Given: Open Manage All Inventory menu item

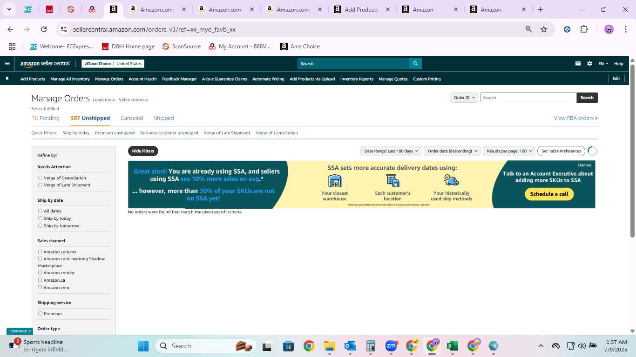Looking at the screenshot, I should tap(70, 79).
